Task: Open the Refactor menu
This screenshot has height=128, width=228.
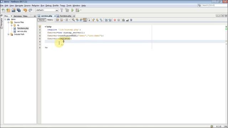Action: tap(36, 6)
